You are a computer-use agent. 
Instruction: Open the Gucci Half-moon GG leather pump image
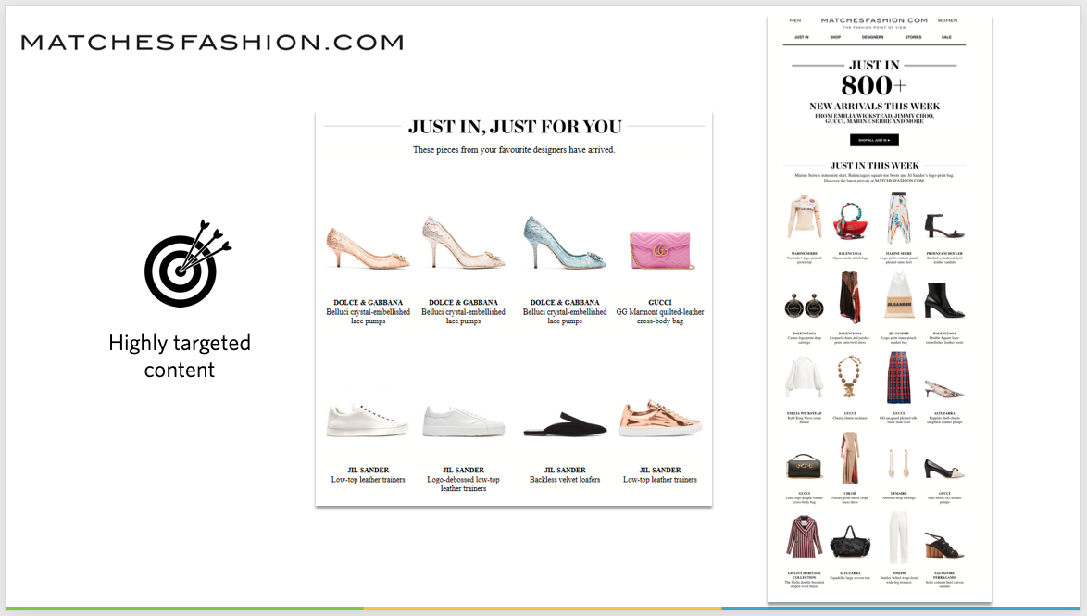point(944,469)
